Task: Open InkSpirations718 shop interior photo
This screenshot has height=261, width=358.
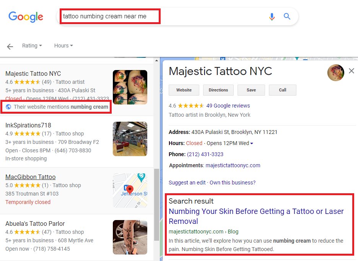Action: 130,139
